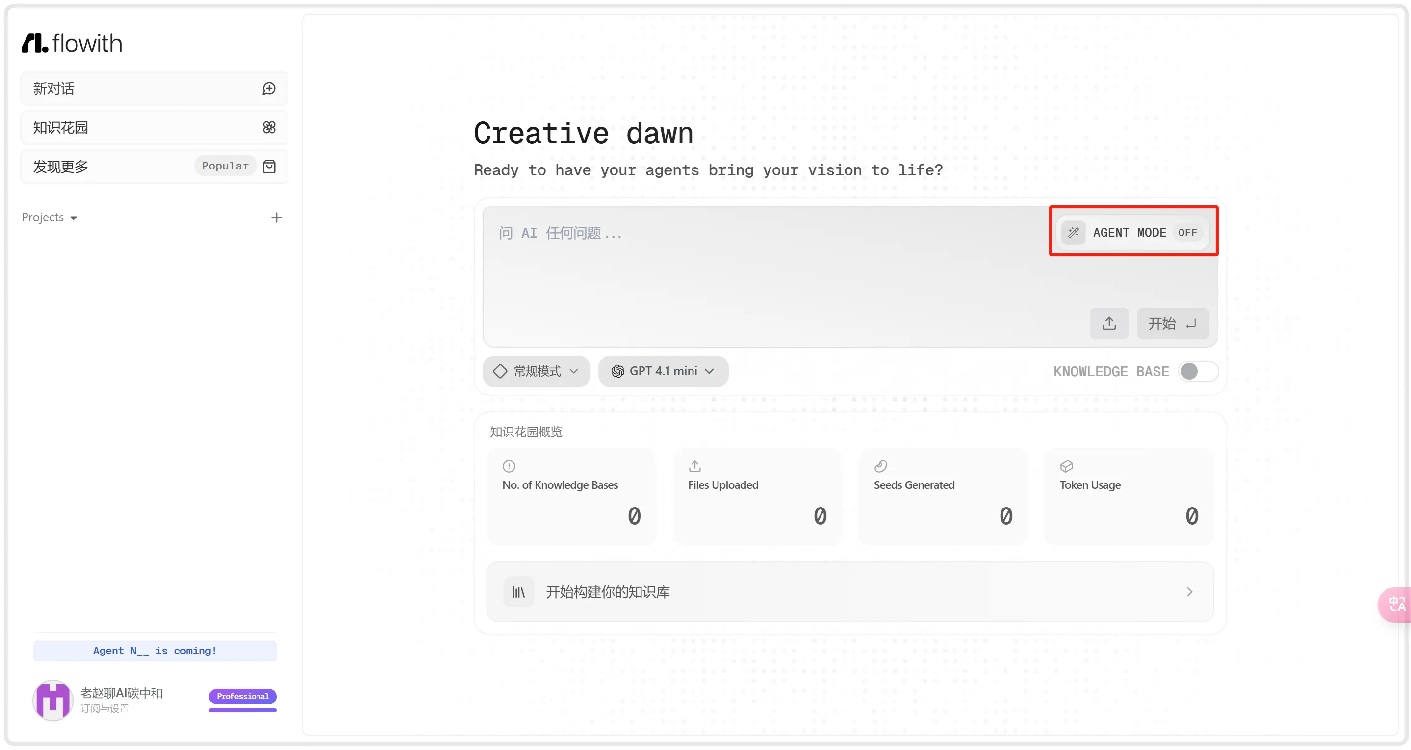Screen dimensions: 1411x750
Task: Click the knowledge garden flower icon
Action: tap(269, 127)
